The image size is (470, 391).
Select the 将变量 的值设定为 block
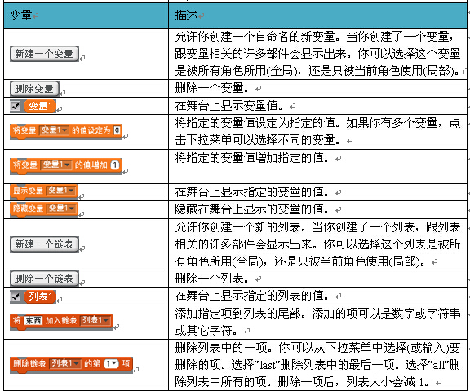(x=66, y=131)
